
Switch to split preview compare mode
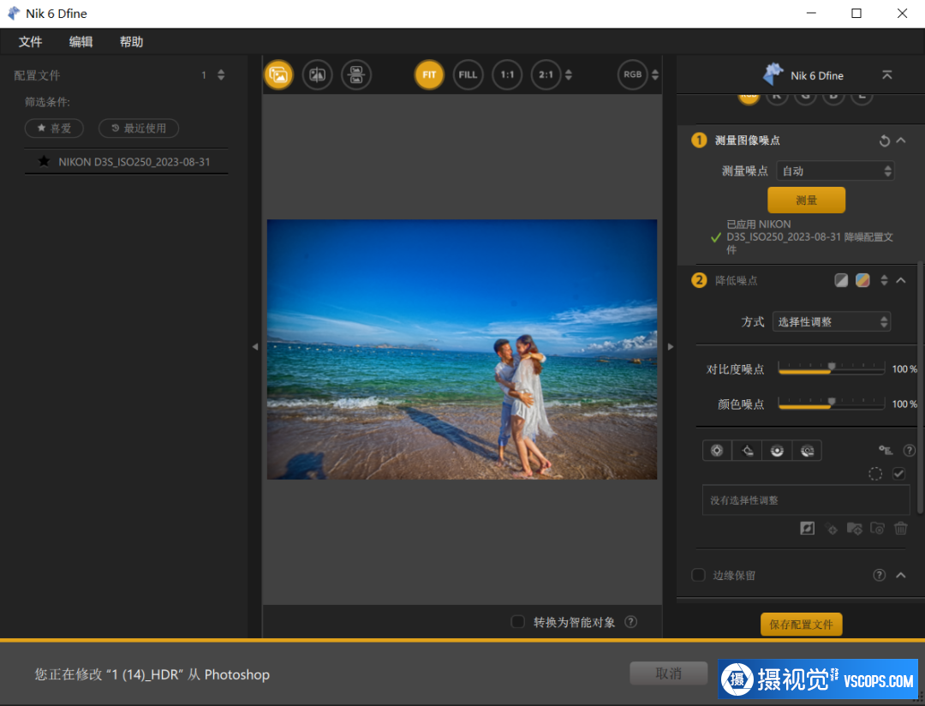[318, 75]
